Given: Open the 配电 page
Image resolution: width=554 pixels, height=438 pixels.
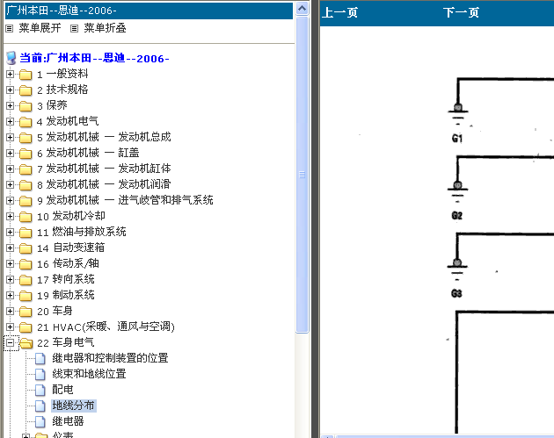Looking at the screenshot, I should 63,390.
